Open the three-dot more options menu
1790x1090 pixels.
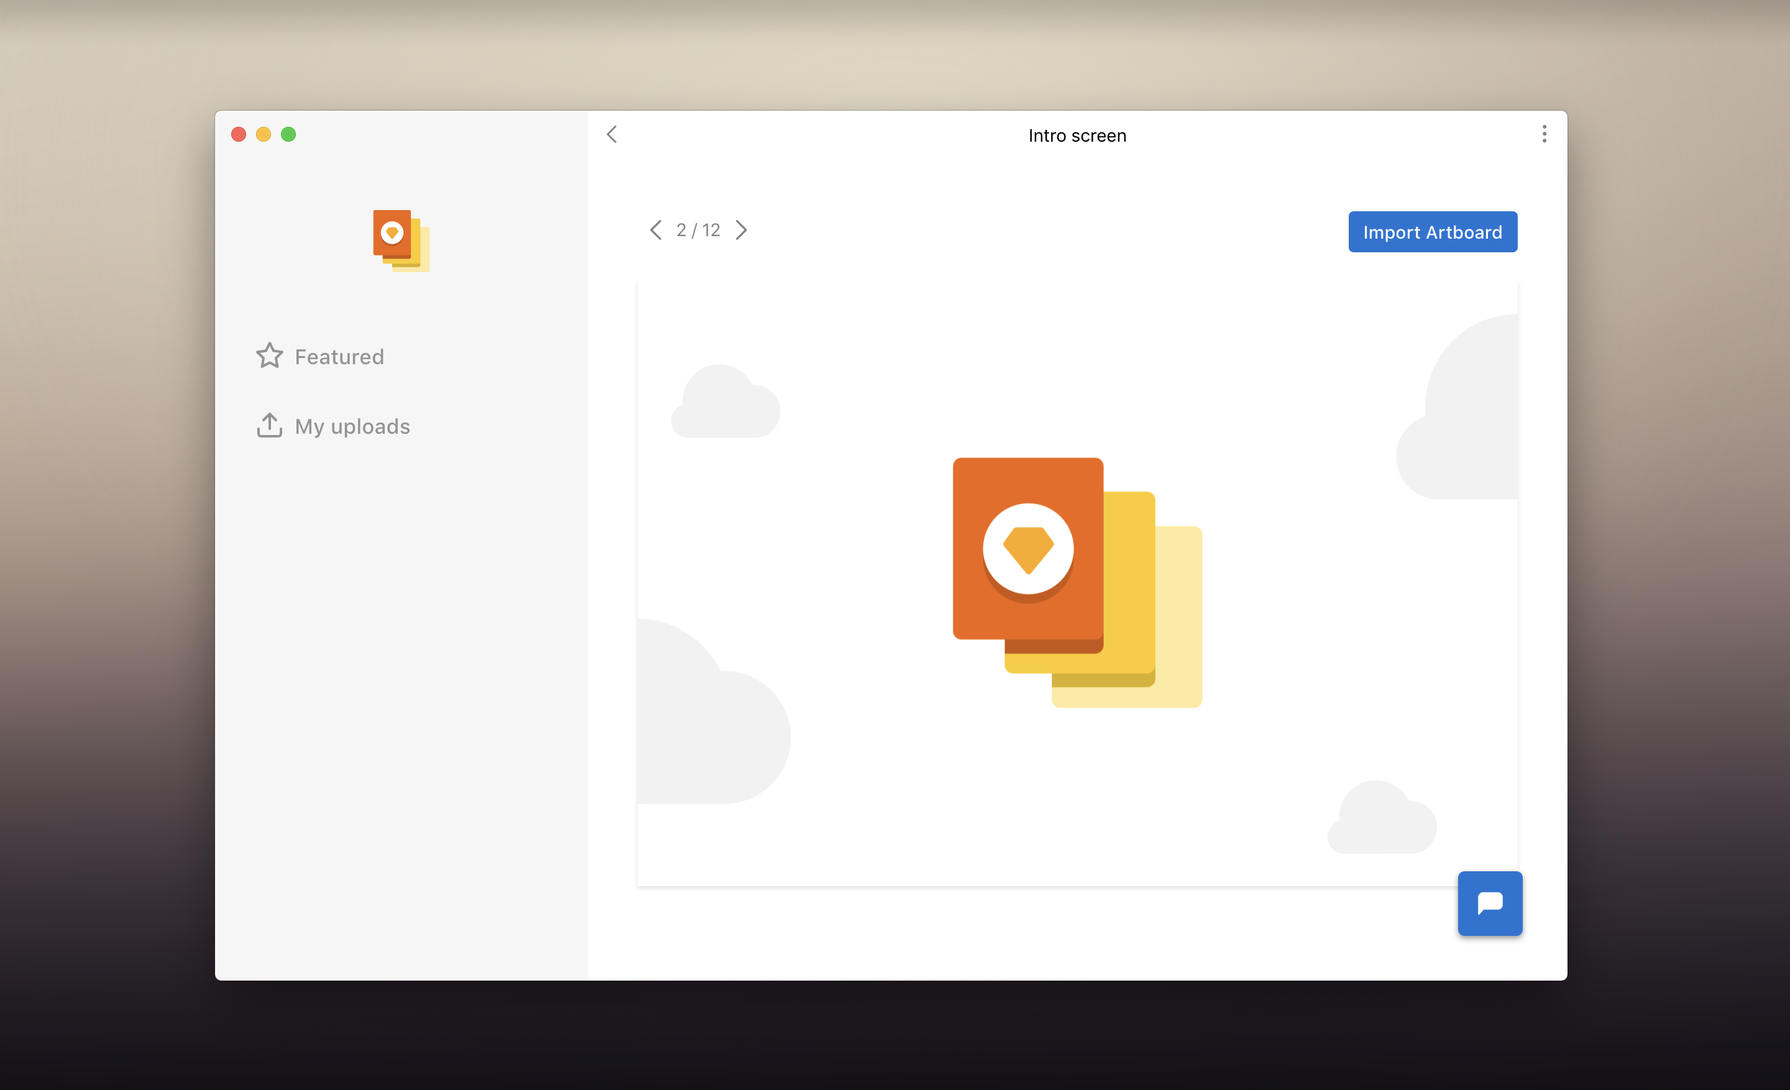pyautogui.click(x=1544, y=134)
